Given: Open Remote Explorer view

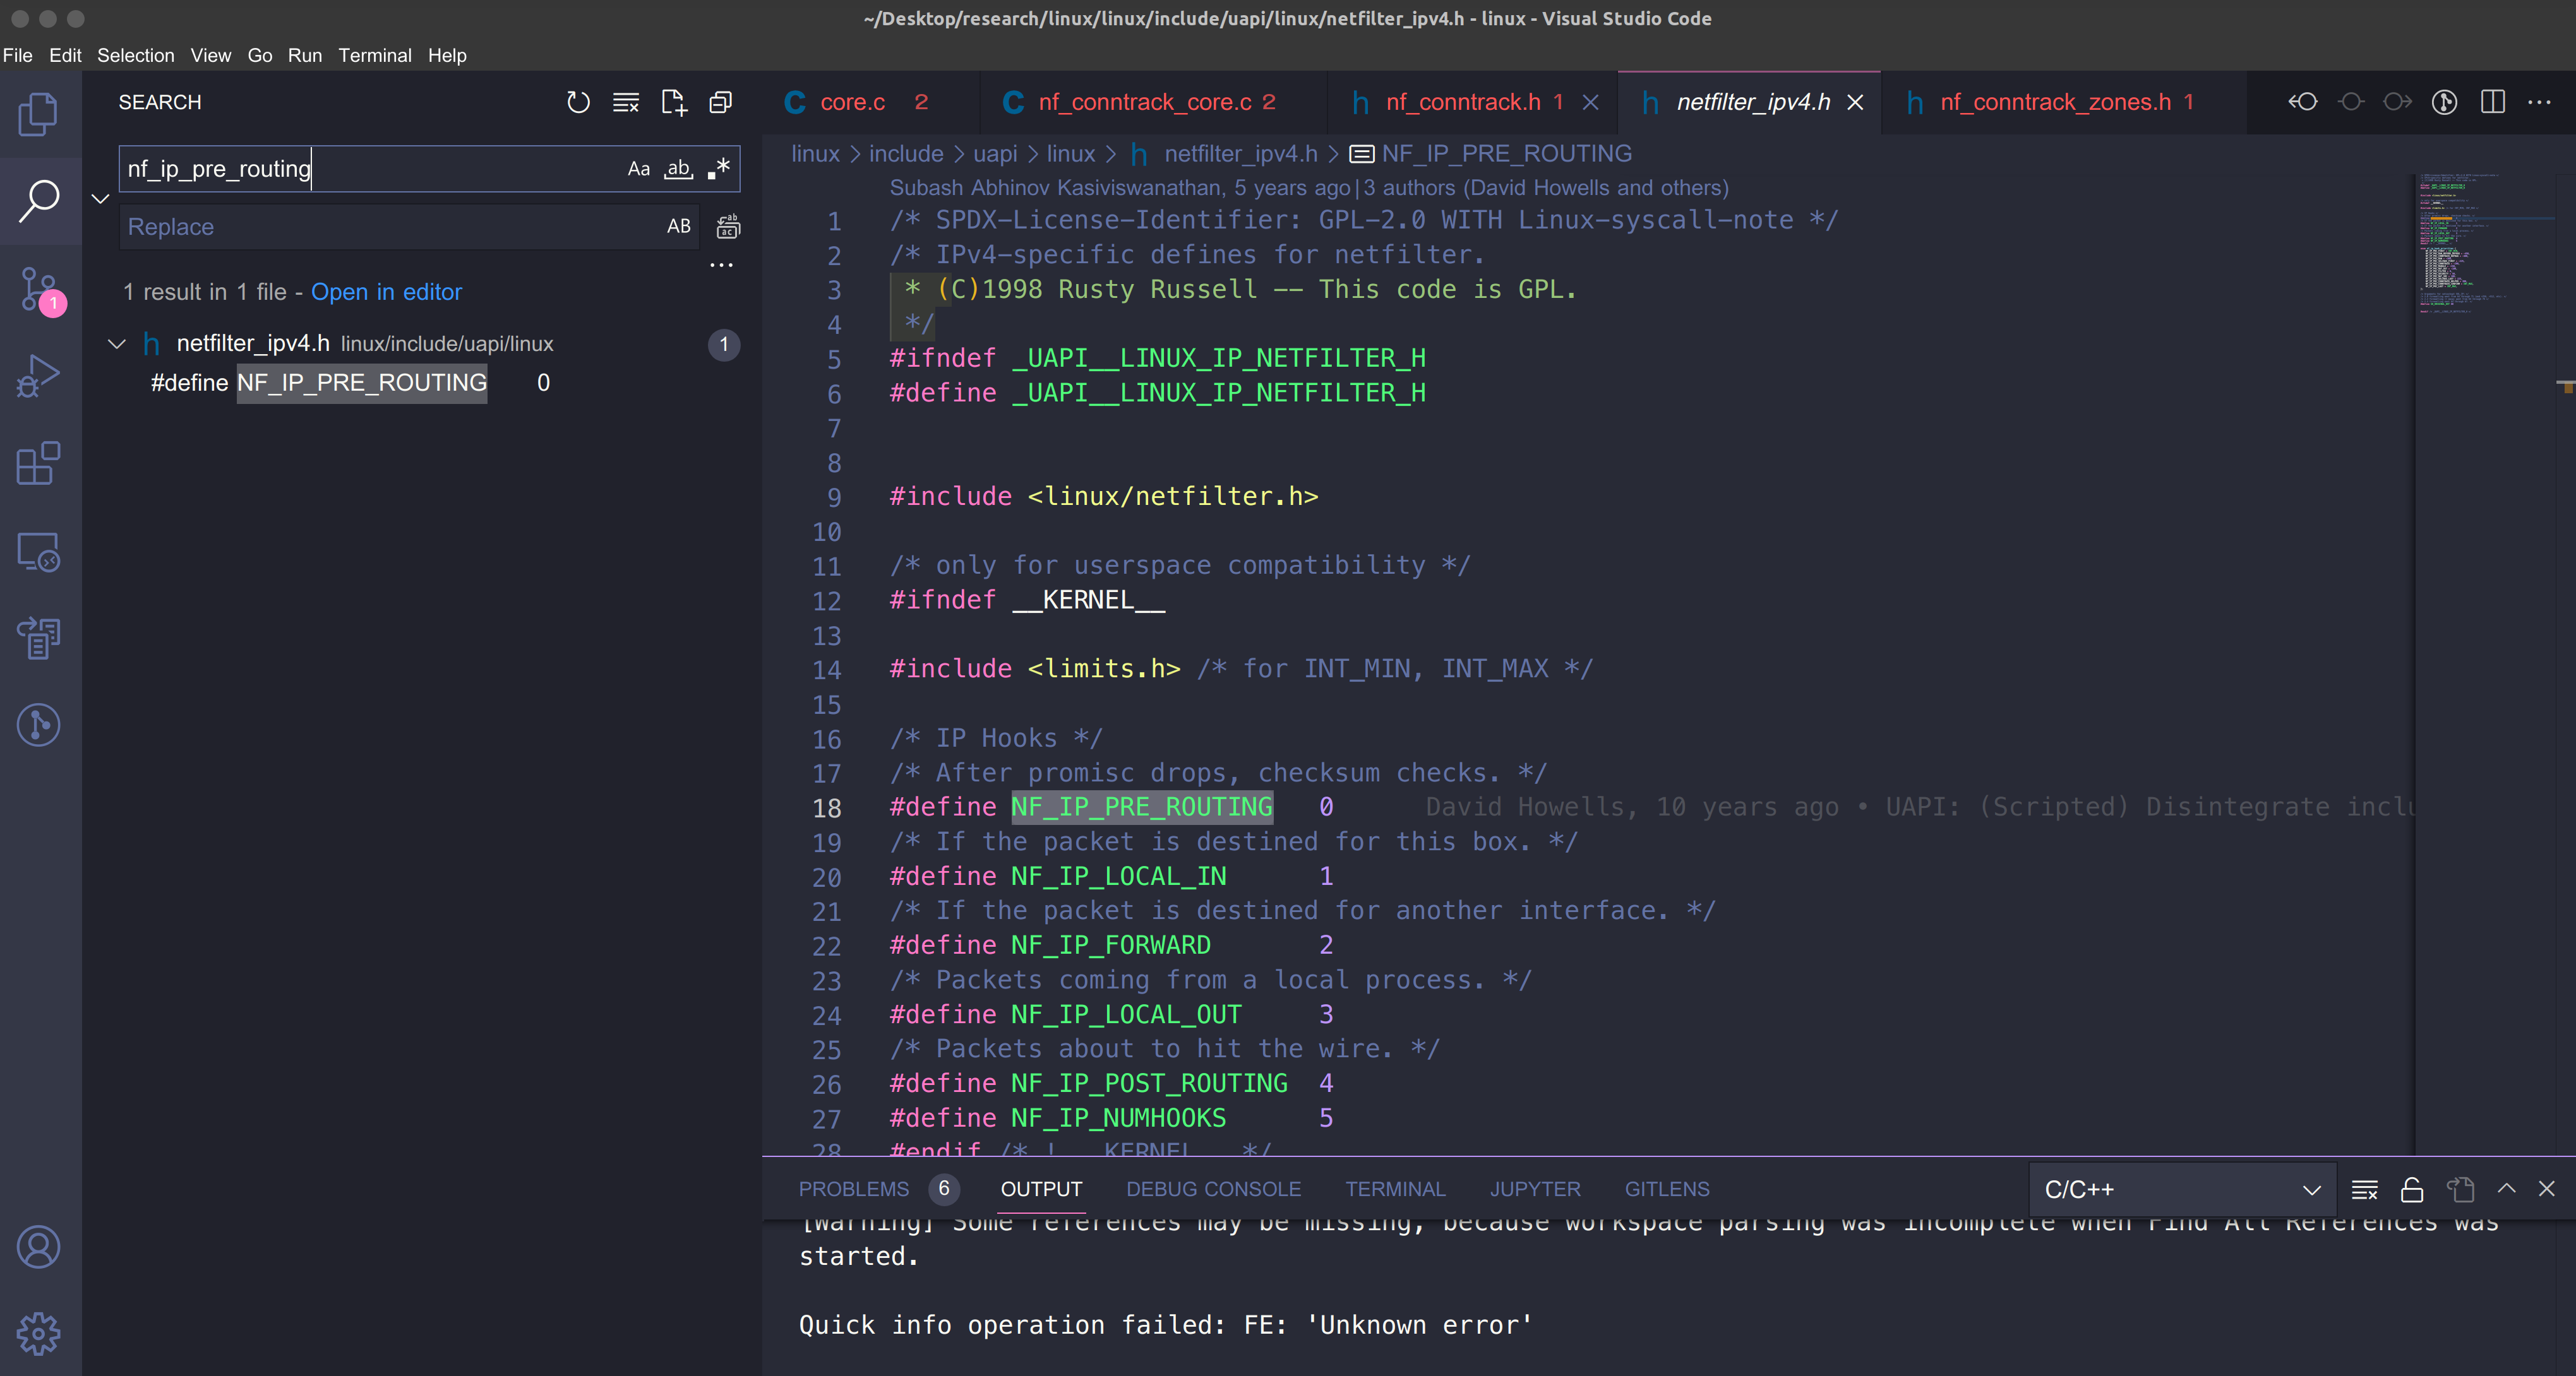Looking at the screenshot, I should [x=39, y=550].
